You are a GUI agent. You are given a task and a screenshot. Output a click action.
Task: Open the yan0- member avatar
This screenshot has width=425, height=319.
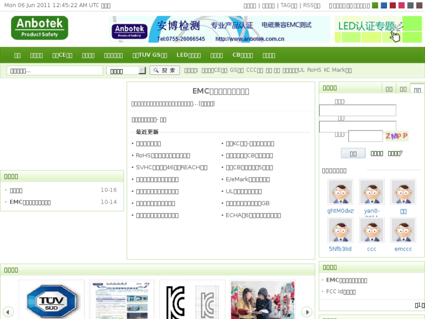point(372,192)
